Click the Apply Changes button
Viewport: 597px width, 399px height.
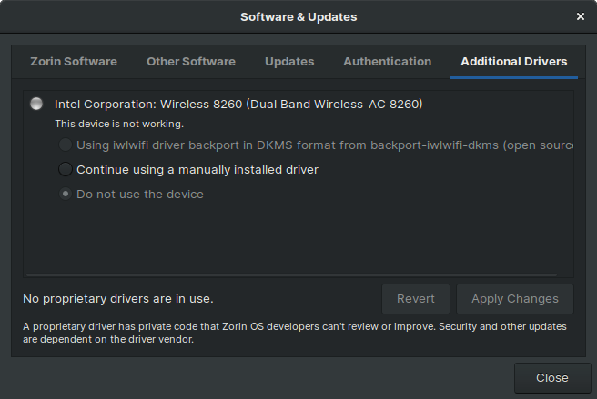pos(514,298)
